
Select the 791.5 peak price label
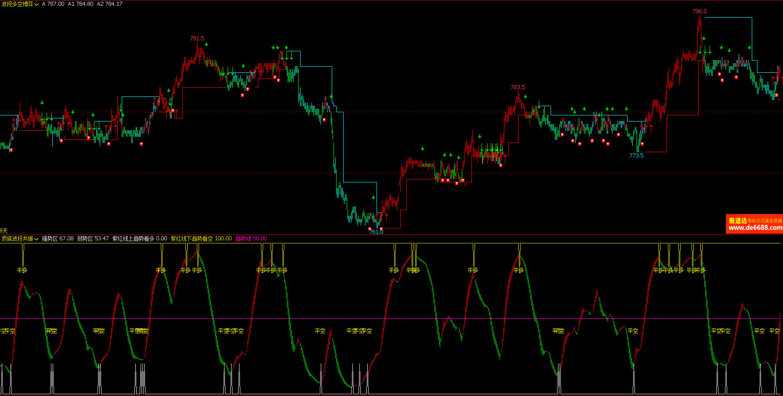click(x=197, y=39)
